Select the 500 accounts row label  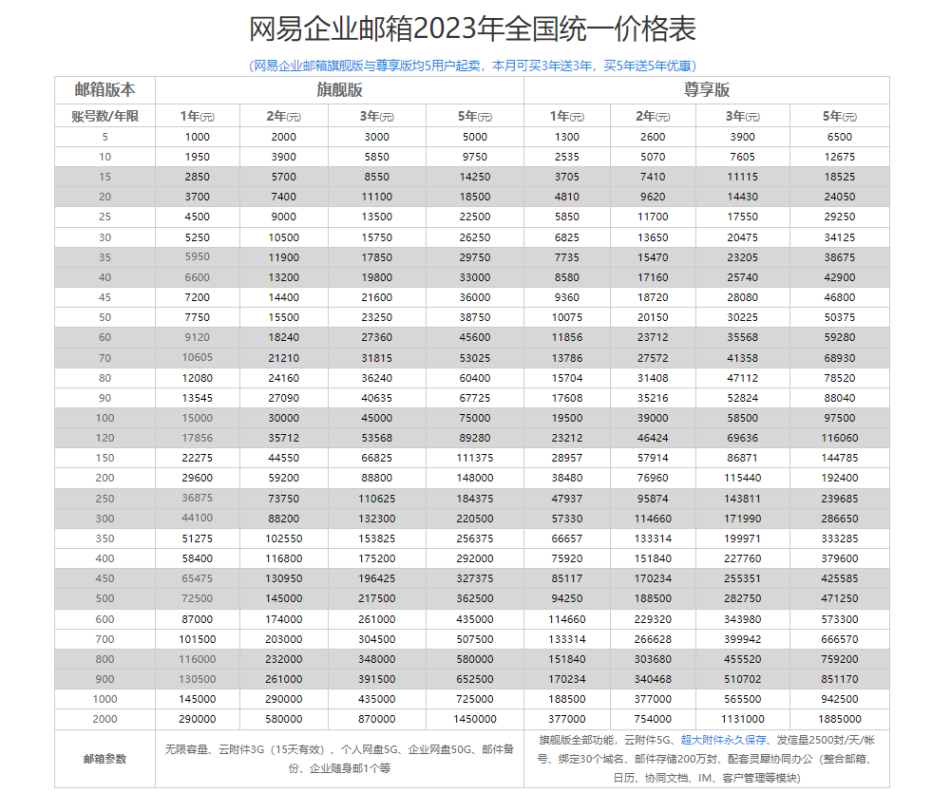pos(105,599)
